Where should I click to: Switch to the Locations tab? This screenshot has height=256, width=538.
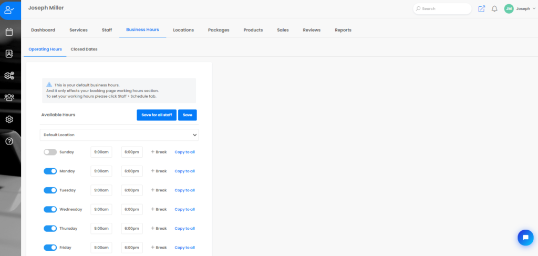183,30
